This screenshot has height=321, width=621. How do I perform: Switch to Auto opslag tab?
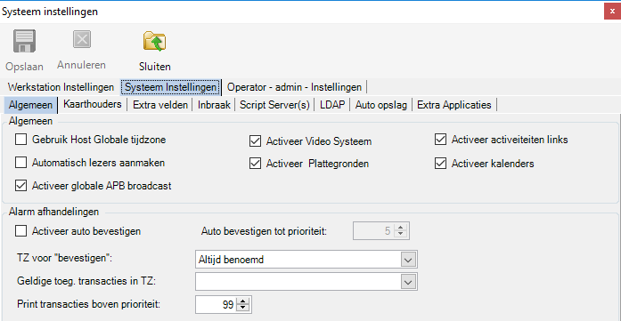click(381, 105)
